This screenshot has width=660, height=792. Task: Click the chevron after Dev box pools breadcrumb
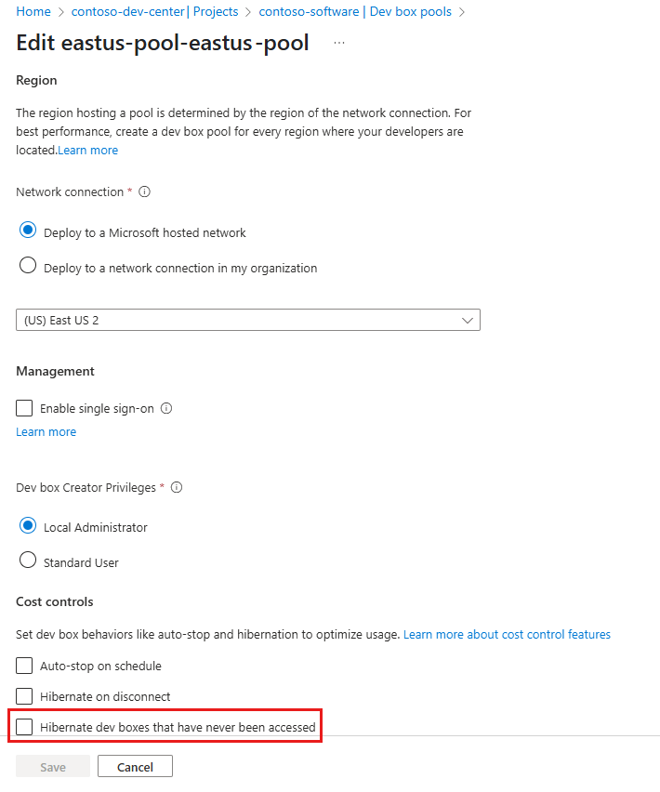[462, 11]
